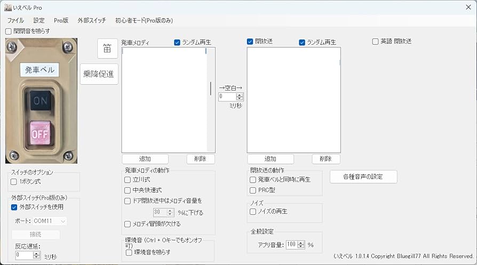Check 発車ベルと同時に再生 option
Screen dimensions: 477x265
253,180
